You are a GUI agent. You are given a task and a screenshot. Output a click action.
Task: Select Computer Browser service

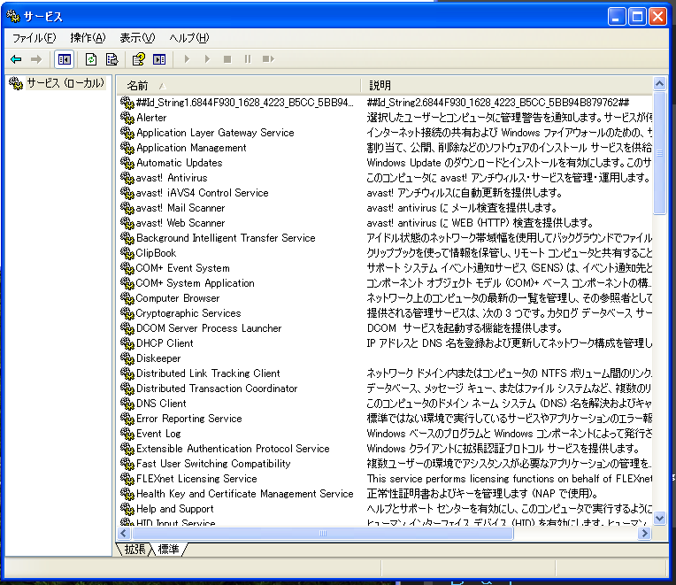pyautogui.click(x=178, y=298)
